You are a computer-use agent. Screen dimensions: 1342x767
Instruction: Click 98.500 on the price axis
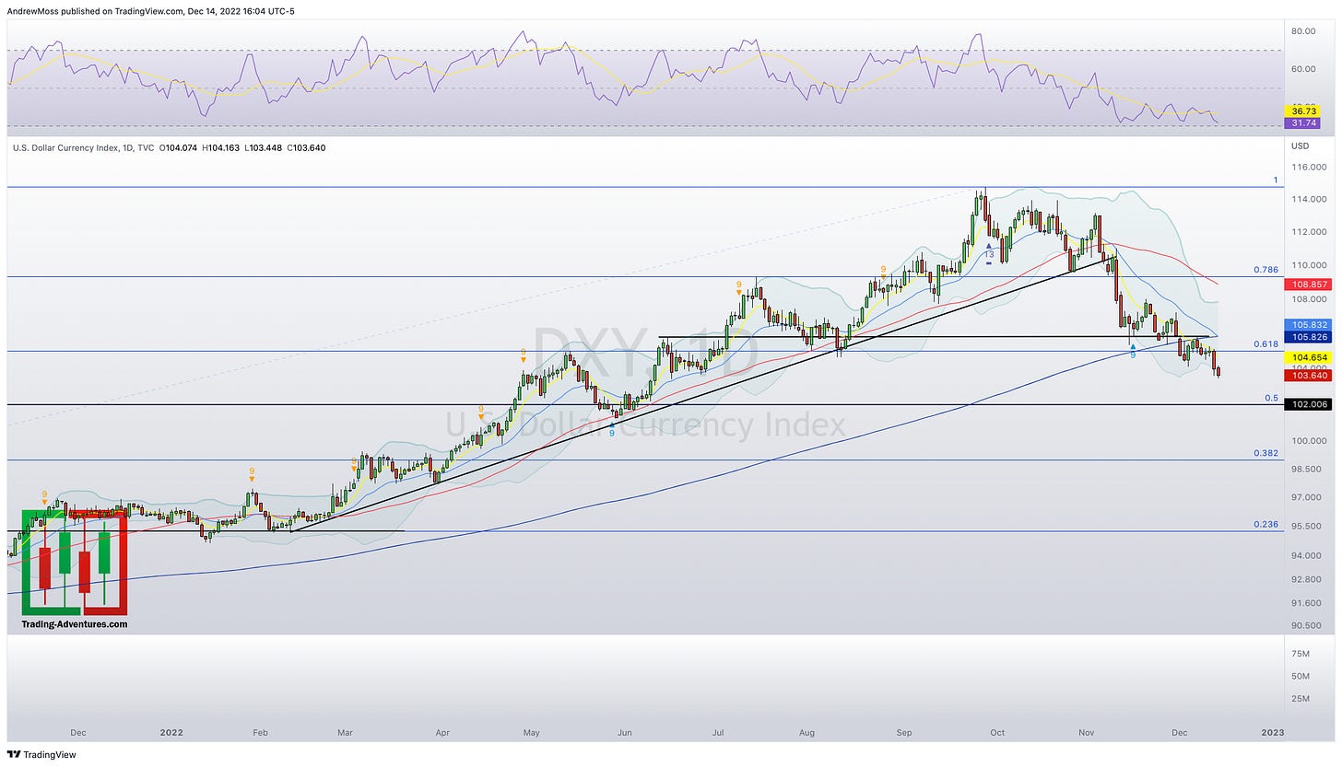tap(1305, 470)
